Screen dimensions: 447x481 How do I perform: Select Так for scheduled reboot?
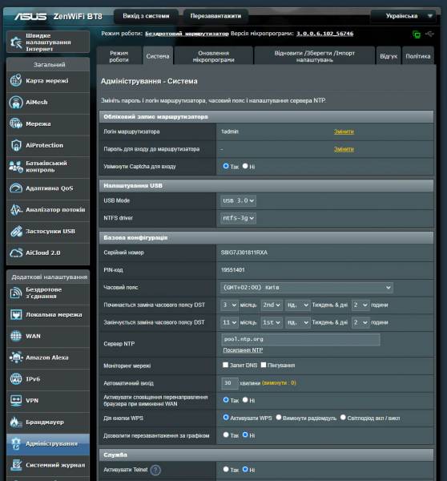pos(226,435)
